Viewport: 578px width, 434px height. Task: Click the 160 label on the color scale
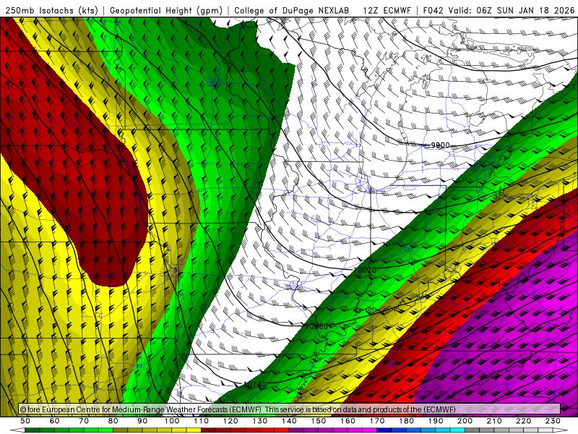348,421
